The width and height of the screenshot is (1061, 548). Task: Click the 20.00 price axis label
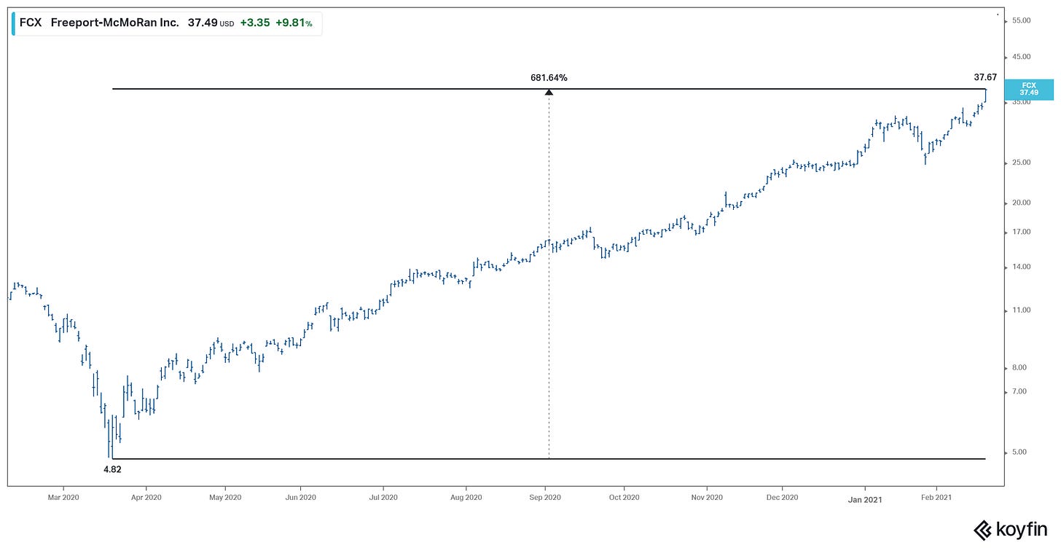1022,203
